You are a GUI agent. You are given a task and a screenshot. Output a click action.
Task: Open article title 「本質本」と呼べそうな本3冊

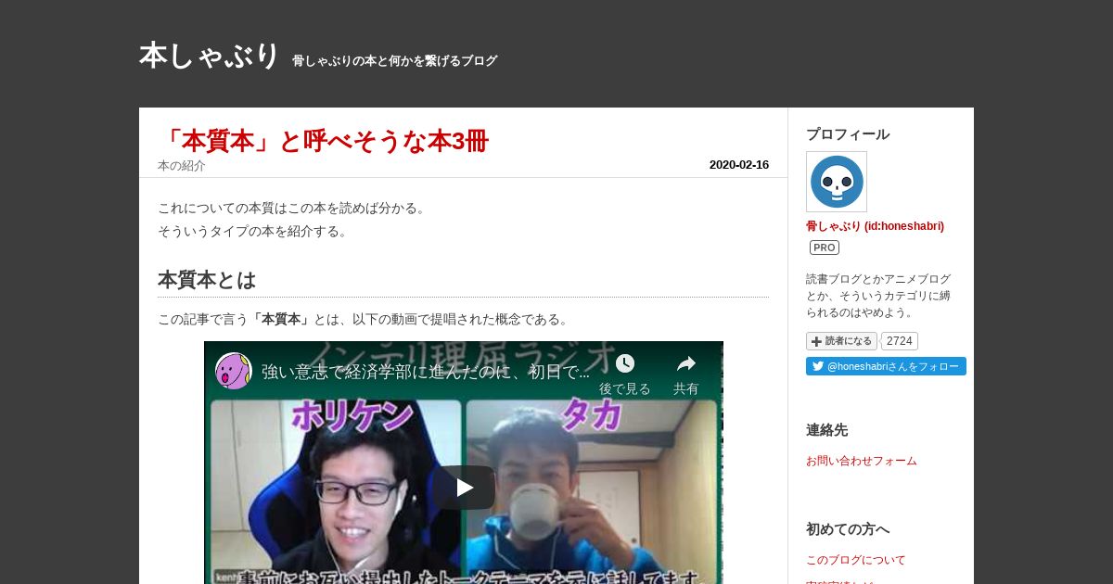tap(323, 141)
